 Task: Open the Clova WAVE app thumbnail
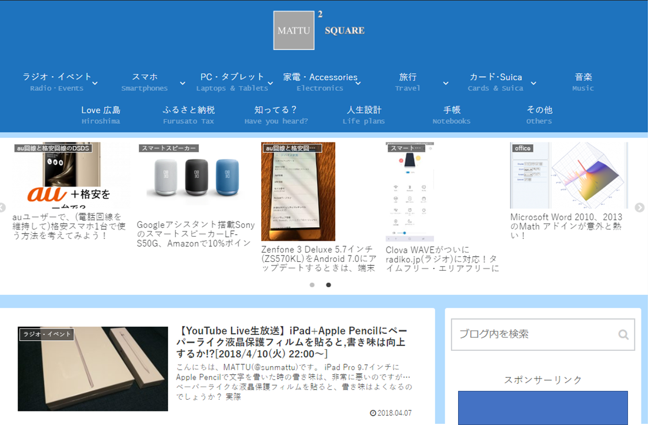coord(410,191)
